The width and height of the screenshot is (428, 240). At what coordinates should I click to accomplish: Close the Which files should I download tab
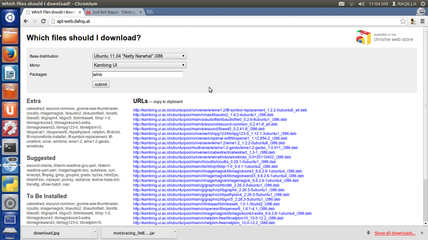80,12
